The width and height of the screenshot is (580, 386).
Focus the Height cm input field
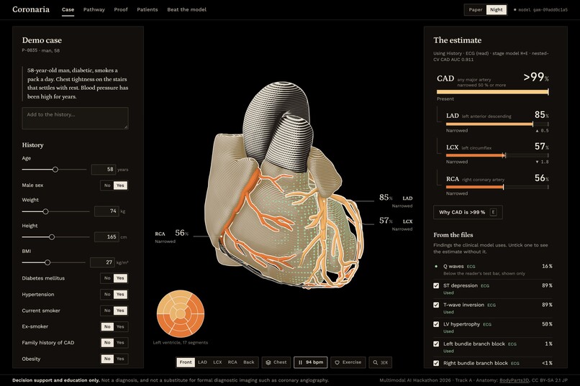click(107, 236)
